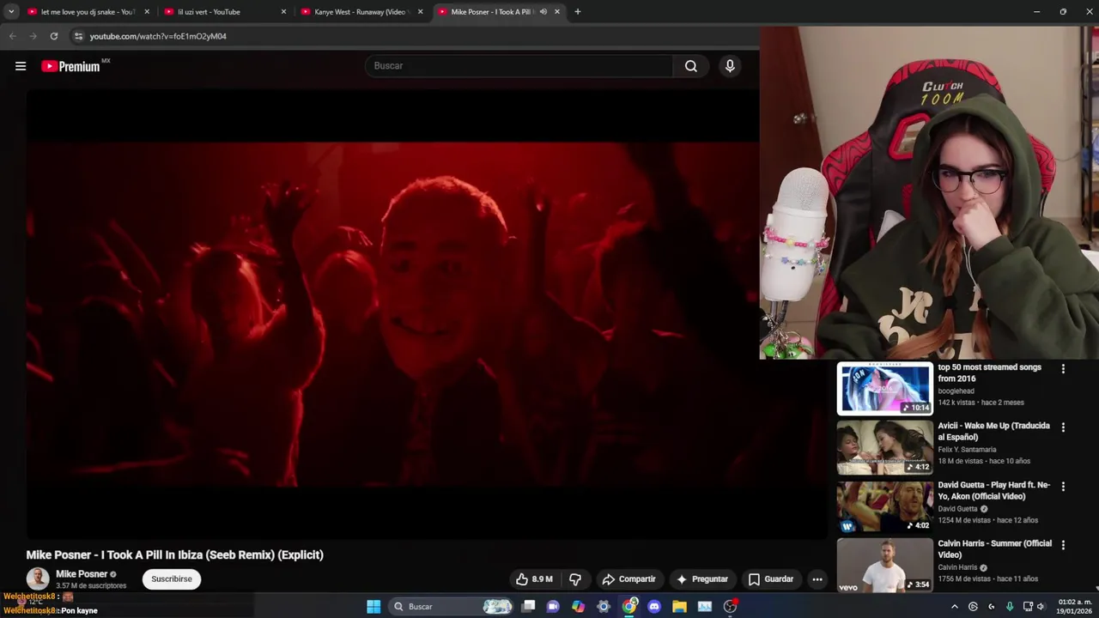Click the Preguntar button
The height and width of the screenshot is (618, 1099).
coord(701,579)
